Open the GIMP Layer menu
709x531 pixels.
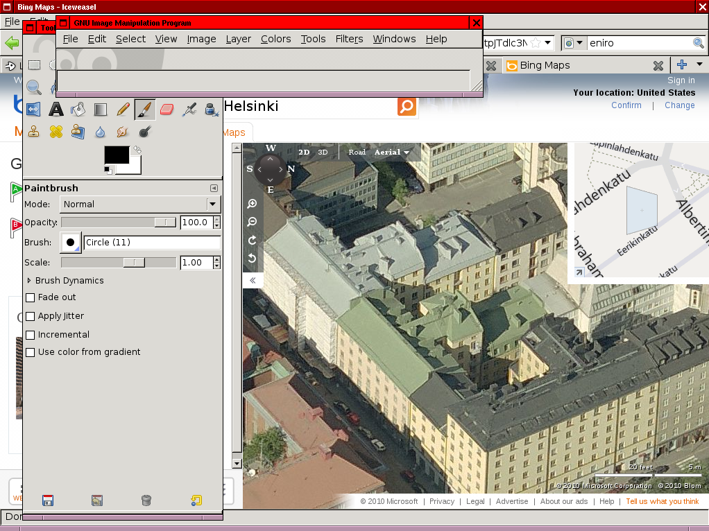coord(238,40)
